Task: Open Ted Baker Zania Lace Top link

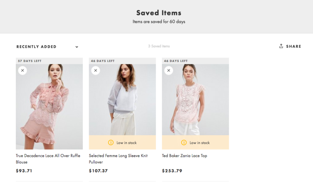Action: click(184, 156)
